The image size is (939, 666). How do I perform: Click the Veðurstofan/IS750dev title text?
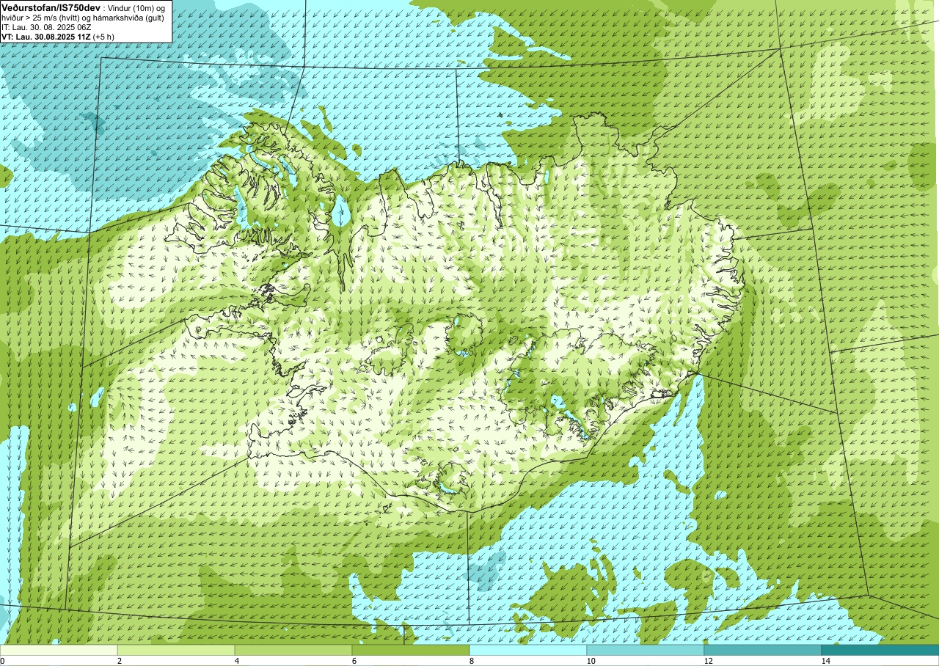pos(51,7)
